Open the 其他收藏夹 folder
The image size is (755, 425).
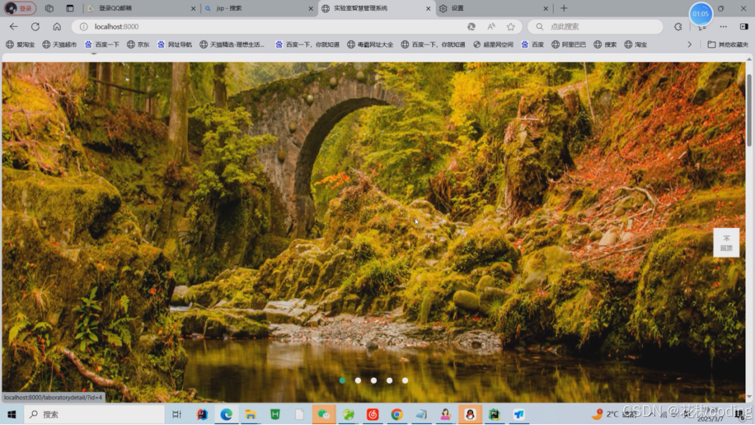[x=728, y=44]
